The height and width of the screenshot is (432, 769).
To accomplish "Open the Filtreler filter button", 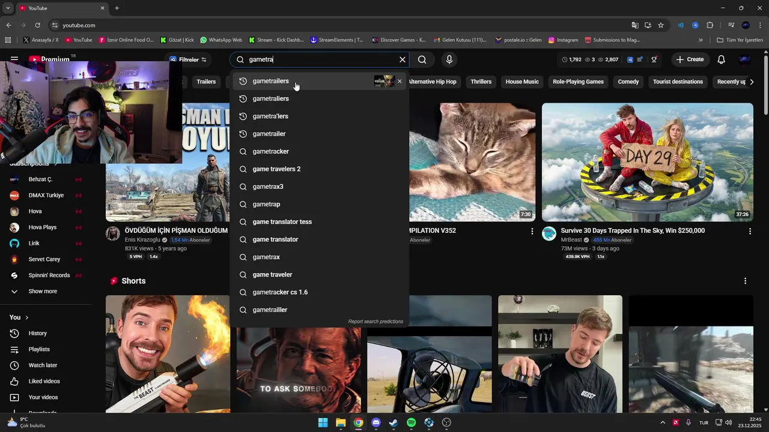I will pyautogui.click(x=188, y=59).
